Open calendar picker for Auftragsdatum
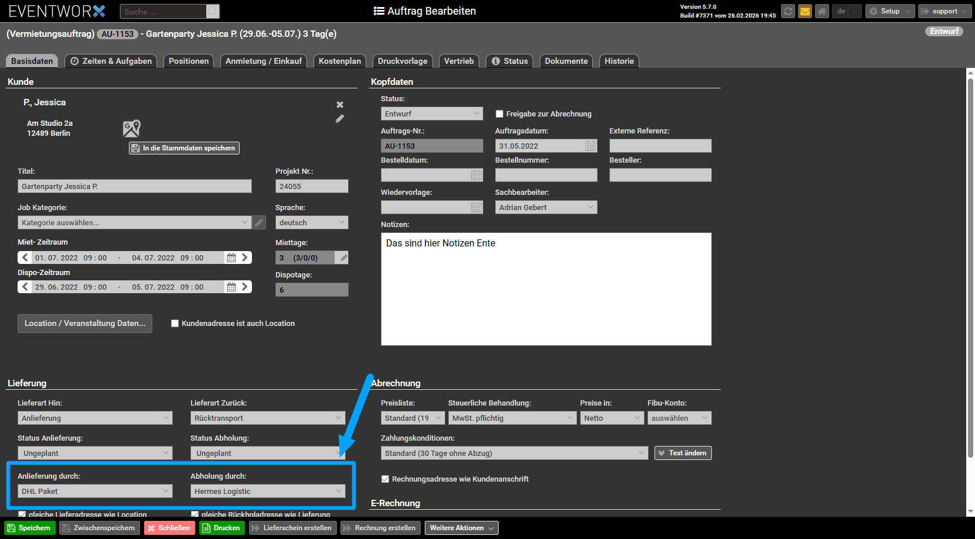The image size is (975, 539). click(x=591, y=146)
